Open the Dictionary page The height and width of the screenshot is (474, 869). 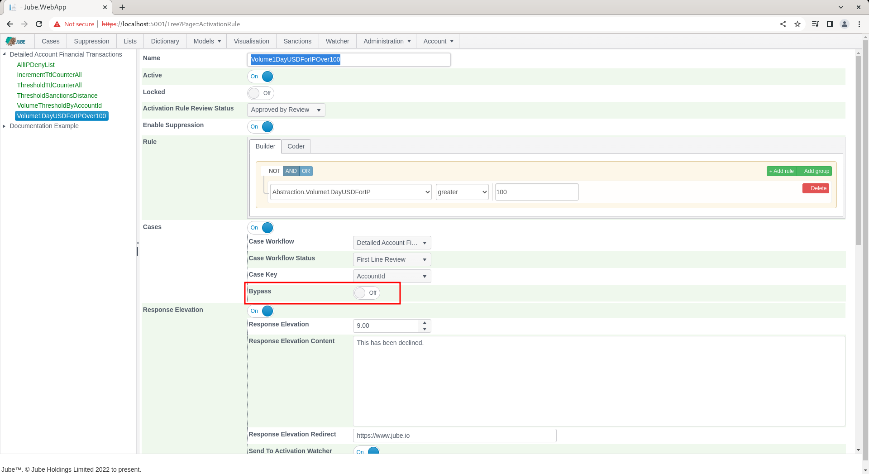pyautogui.click(x=165, y=41)
